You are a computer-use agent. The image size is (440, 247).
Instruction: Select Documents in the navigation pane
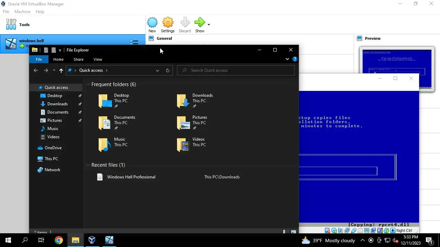[x=58, y=112]
